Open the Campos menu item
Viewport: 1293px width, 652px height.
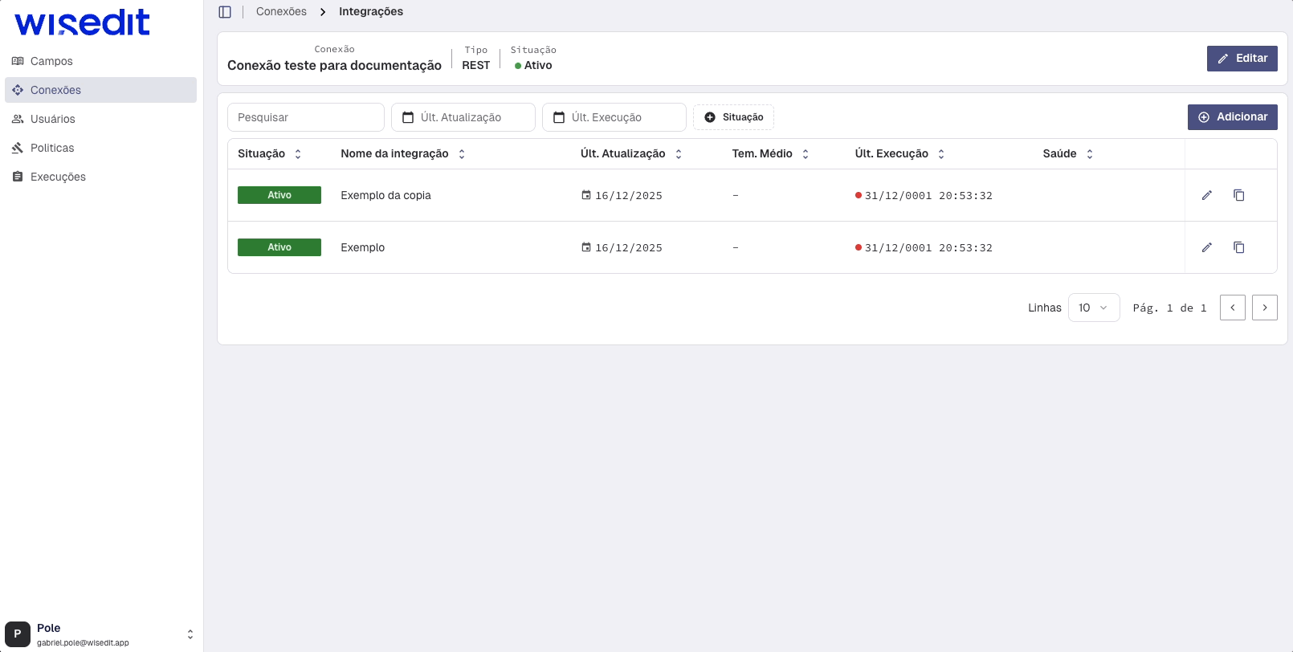(x=51, y=61)
